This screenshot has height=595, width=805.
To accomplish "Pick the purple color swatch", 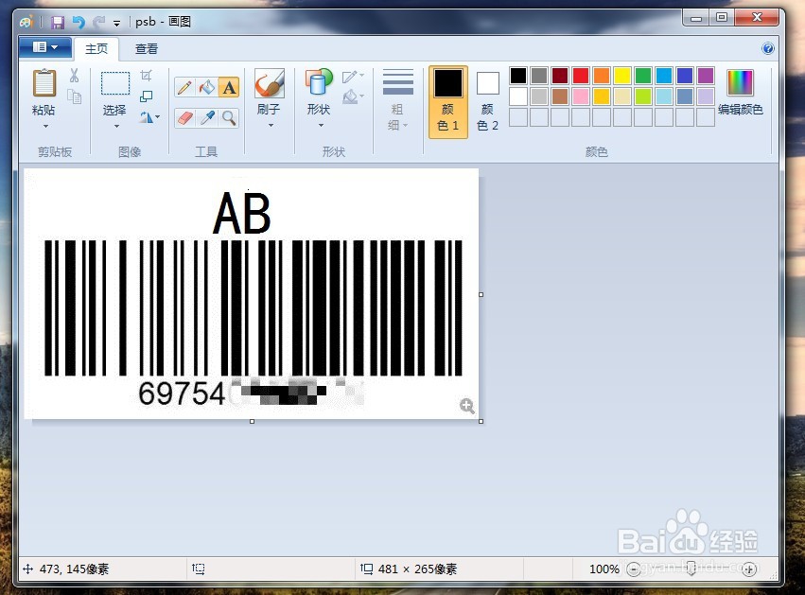I will 706,76.
